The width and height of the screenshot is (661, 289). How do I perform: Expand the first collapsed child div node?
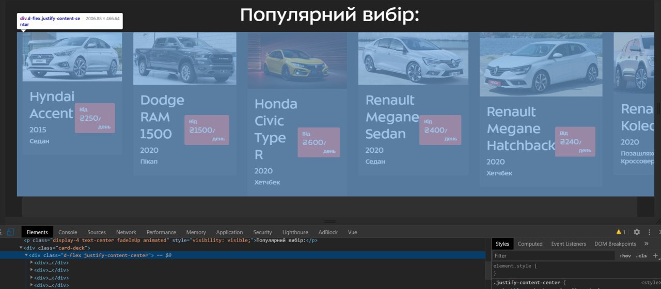32,262
